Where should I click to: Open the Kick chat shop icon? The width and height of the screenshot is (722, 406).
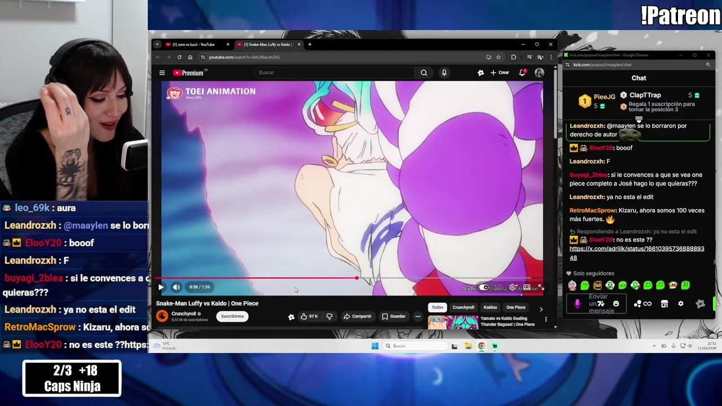click(x=664, y=304)
